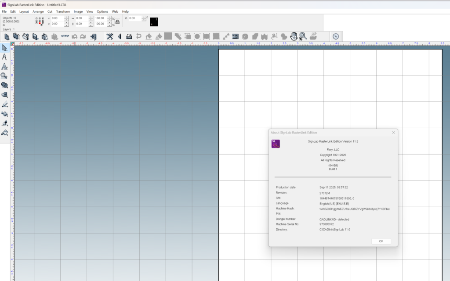Select the top-left anchor point in grid
The image size is (450, 281).
coord(36,18)
